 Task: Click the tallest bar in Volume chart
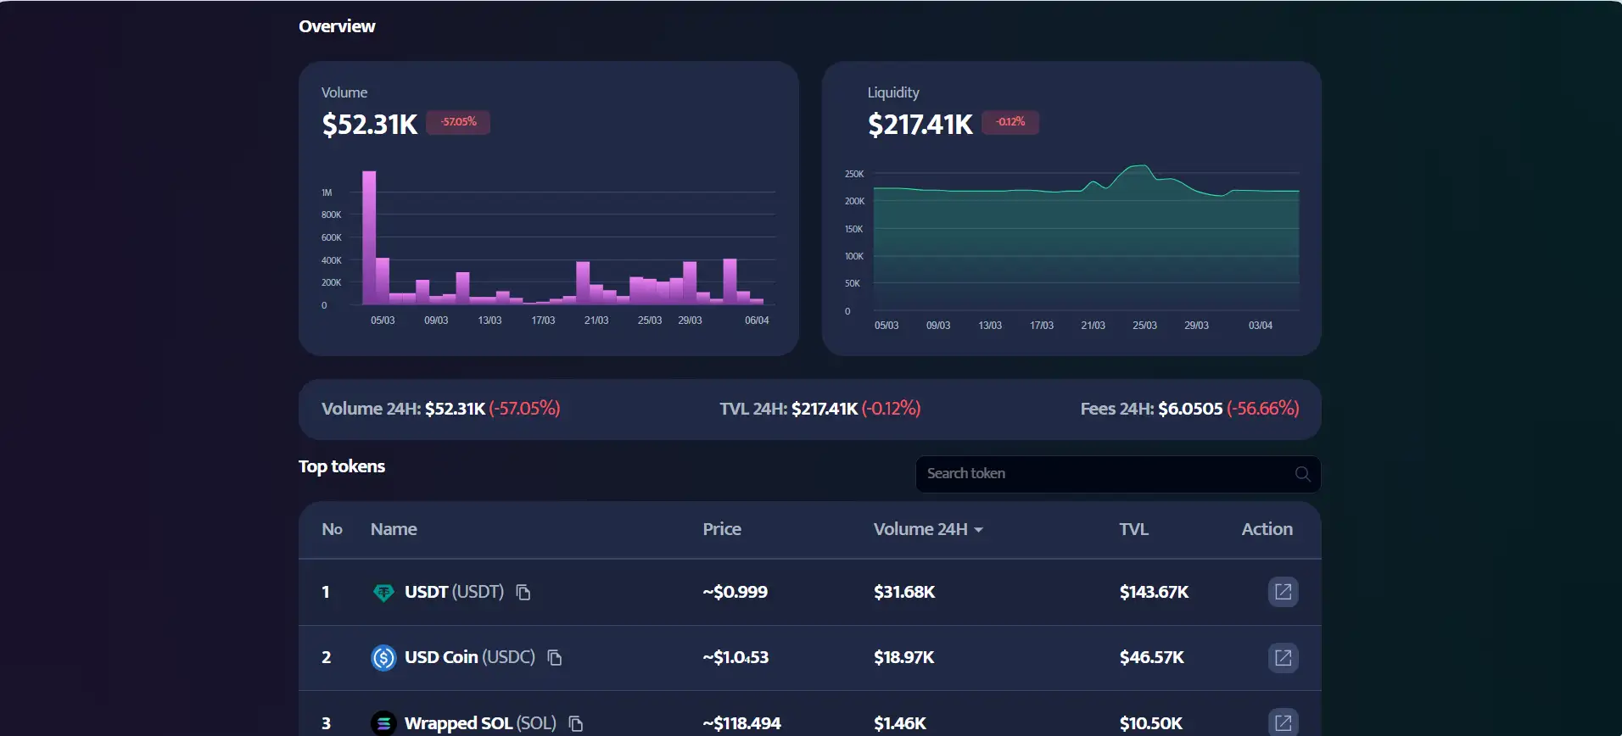[x=369, y=237]
